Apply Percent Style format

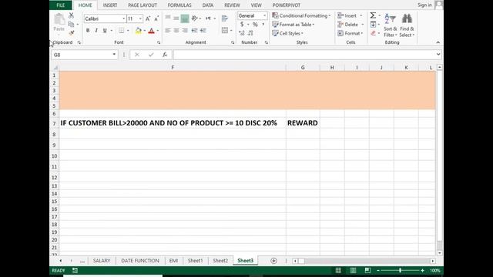255,24
